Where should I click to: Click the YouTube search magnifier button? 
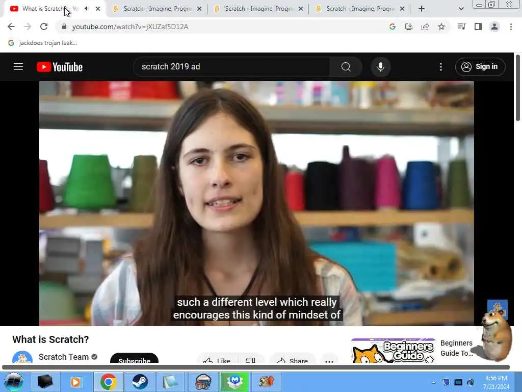pos(346,67)
